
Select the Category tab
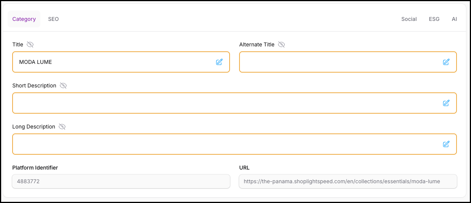[24, 19]
